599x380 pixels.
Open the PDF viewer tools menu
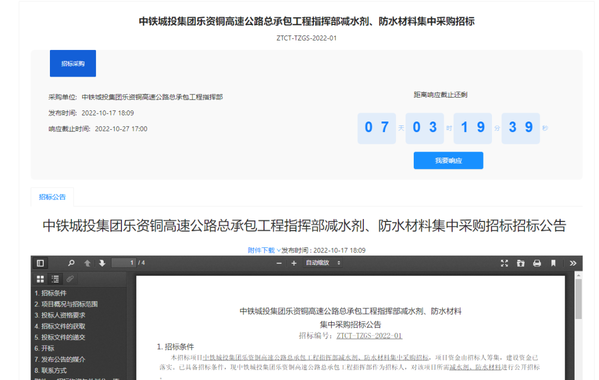pos(572,263)
